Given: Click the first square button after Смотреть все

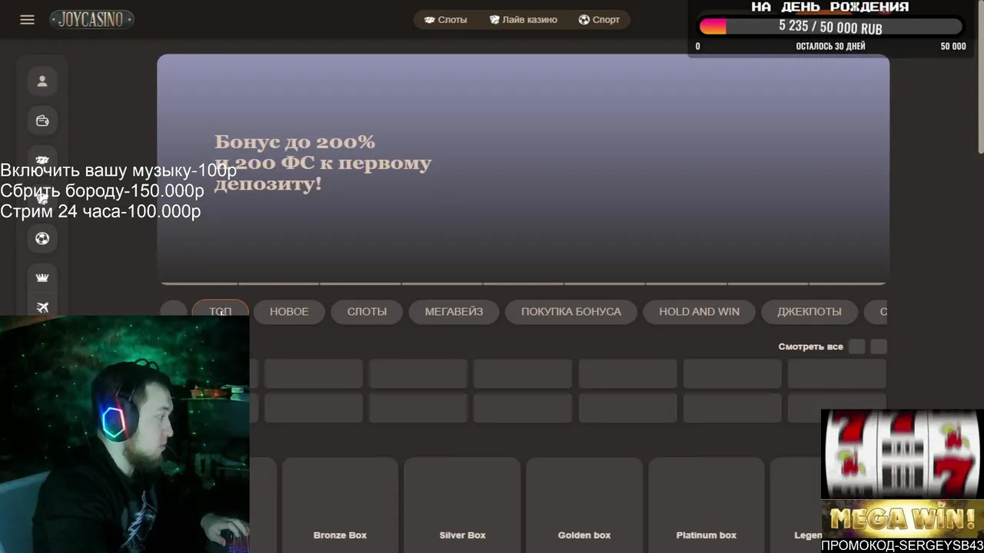Looking at the screenshot, I should 857,346.
